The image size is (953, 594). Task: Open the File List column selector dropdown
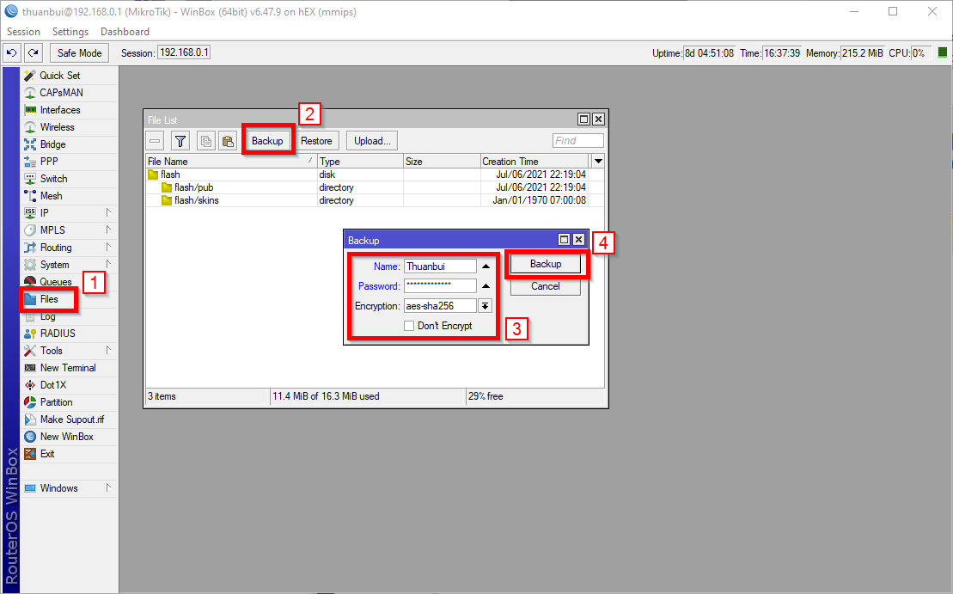598,162
